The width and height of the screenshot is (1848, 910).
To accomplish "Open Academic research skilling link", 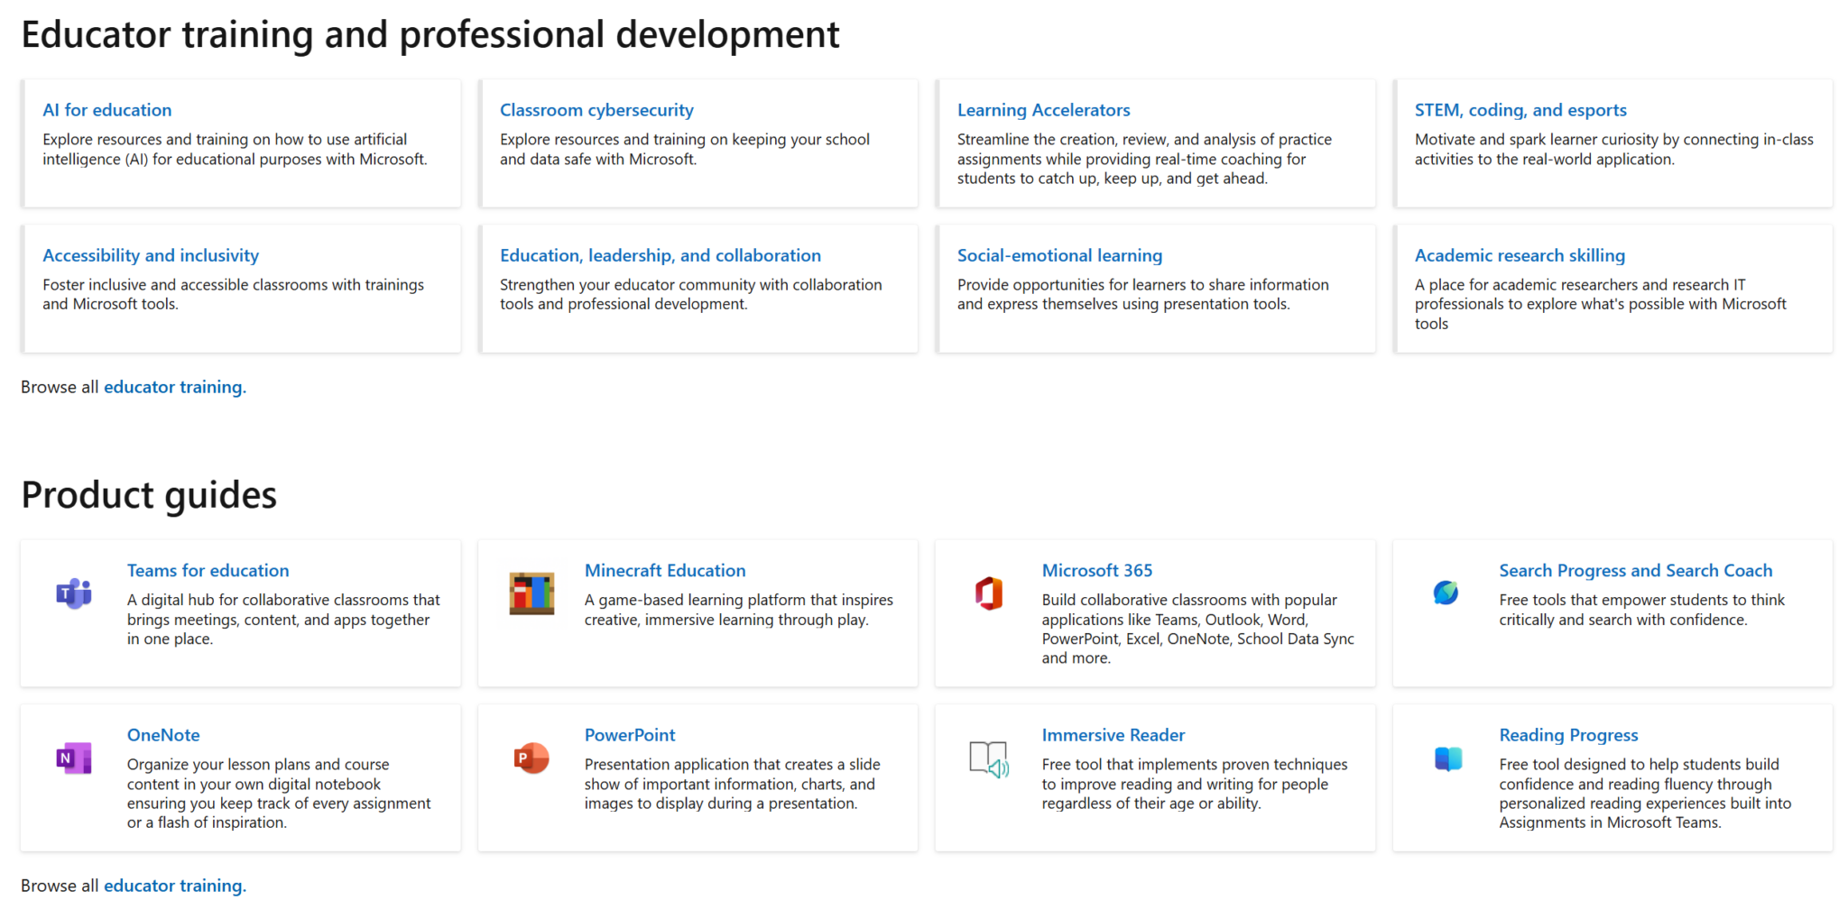I will pos(1520,255).
